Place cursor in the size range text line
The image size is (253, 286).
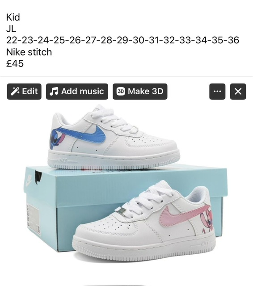[x=122, y=40]
